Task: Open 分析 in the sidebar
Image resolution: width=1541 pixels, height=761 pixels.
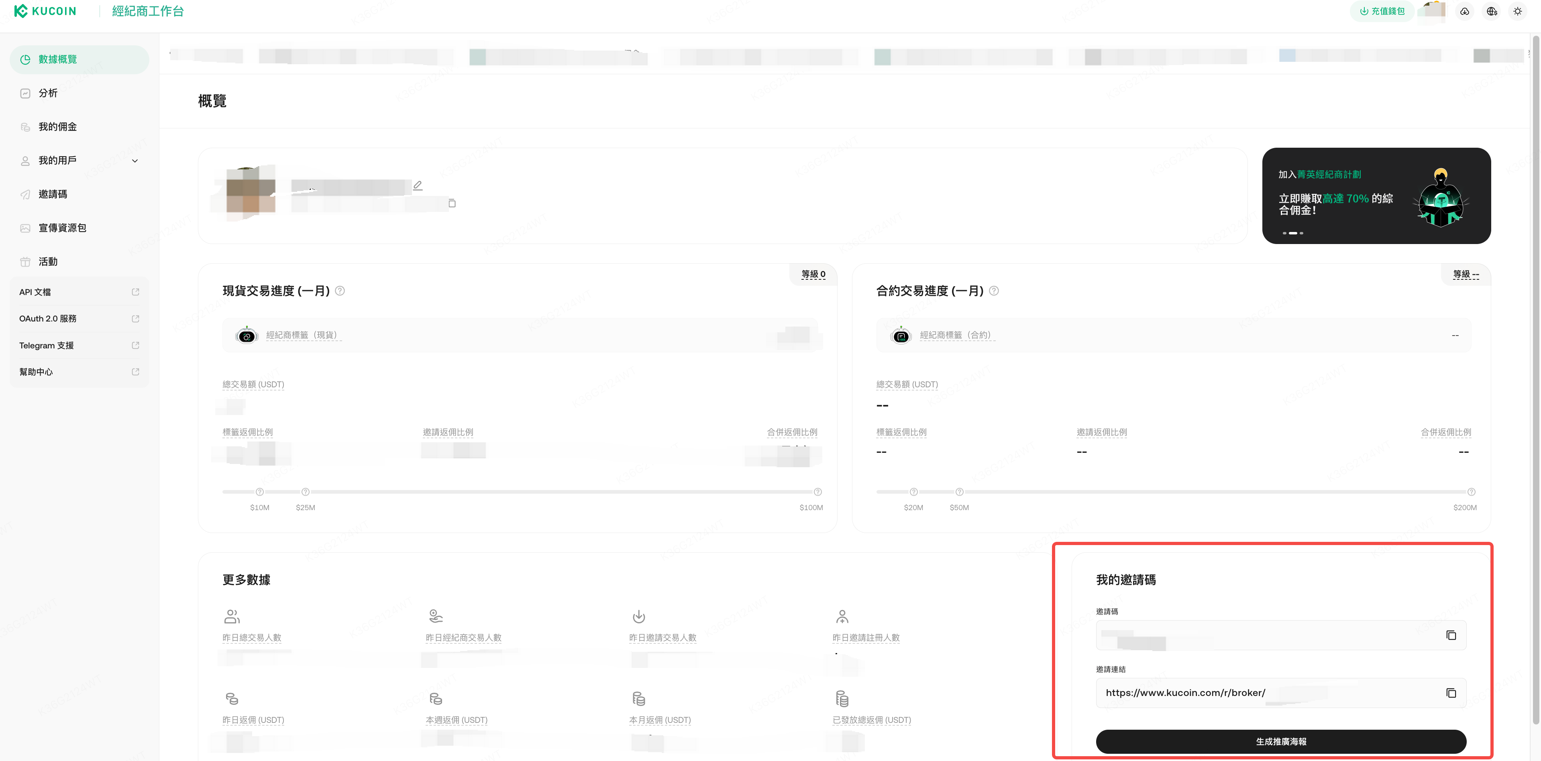Action: click(49, 93)
